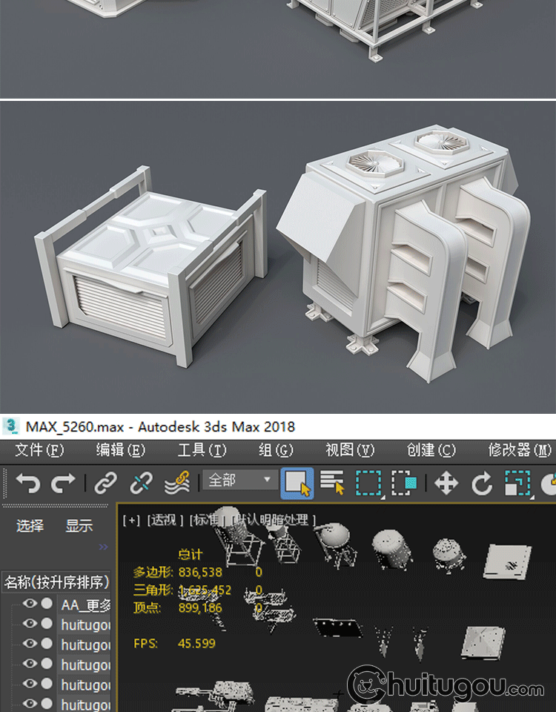556x712 pixels.
Task: Activate the highlighted Select Object tool
Action: click(297, 484)
